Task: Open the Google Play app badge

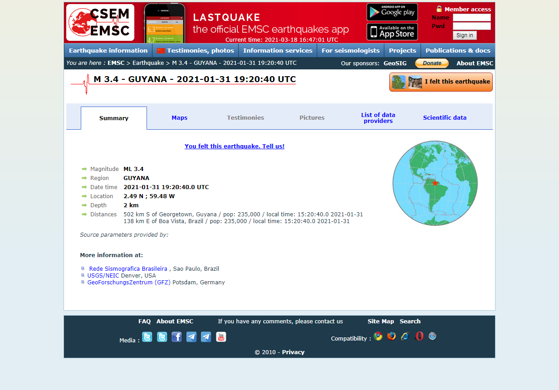Action: [392, 12]
